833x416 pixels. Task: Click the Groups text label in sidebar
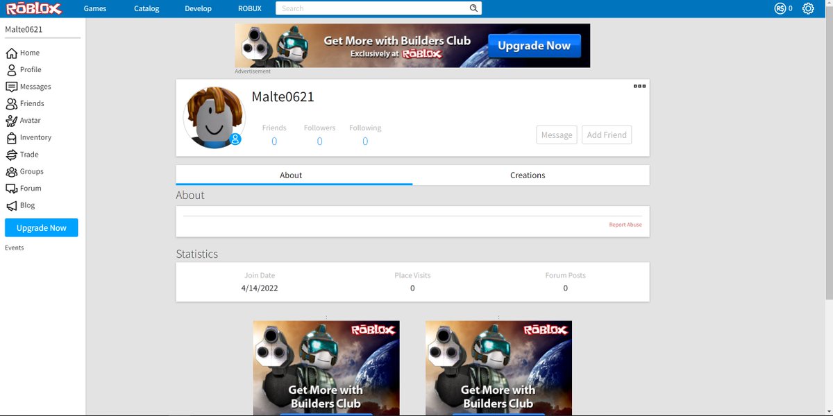(32, 171)
